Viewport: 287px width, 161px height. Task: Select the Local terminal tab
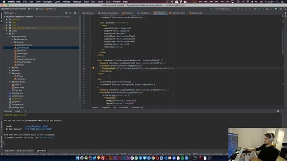click(x=17, y=111)
